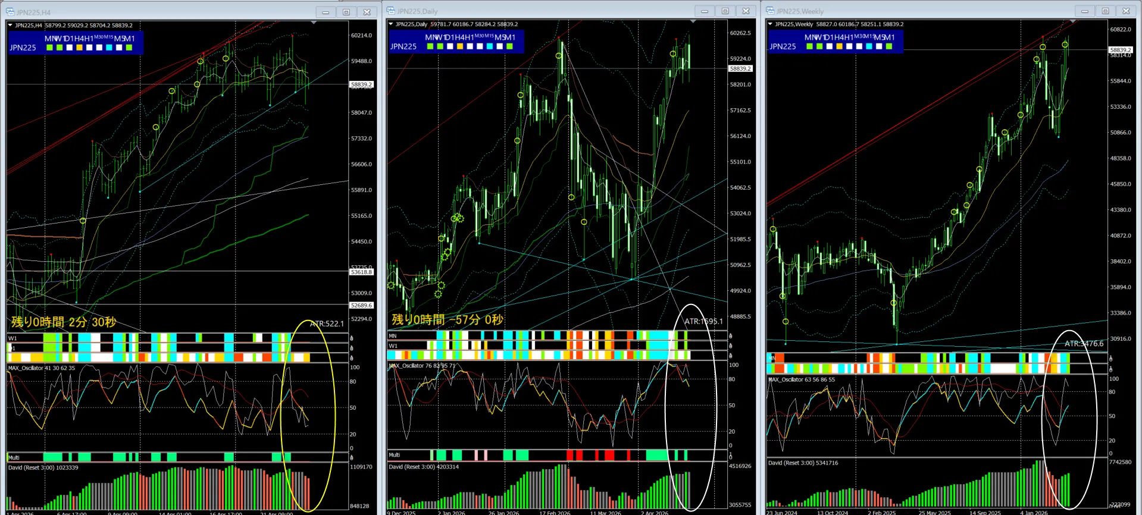Minimize the JPN225,Weekly chart window
1142x515 pixels.
1084,11
